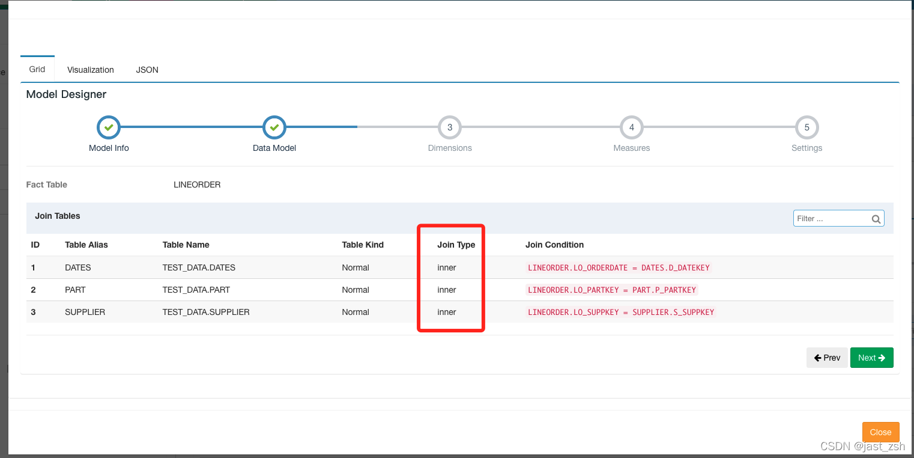Click ID 2 in the PART row
This screenshot has height=458, width=914.
(x=33, y=290)
